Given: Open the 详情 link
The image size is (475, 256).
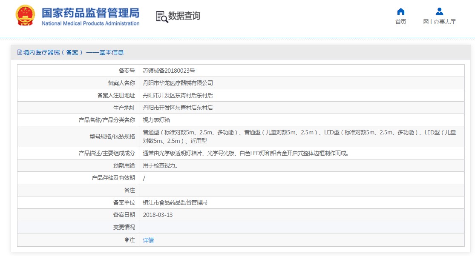Looking at the screenshot, I should coord(148,240).
